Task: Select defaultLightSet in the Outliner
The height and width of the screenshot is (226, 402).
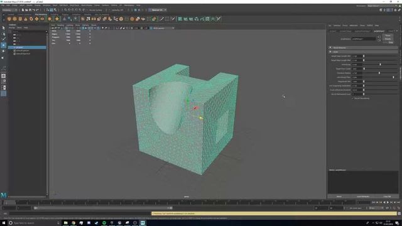Action: point(23,50)
